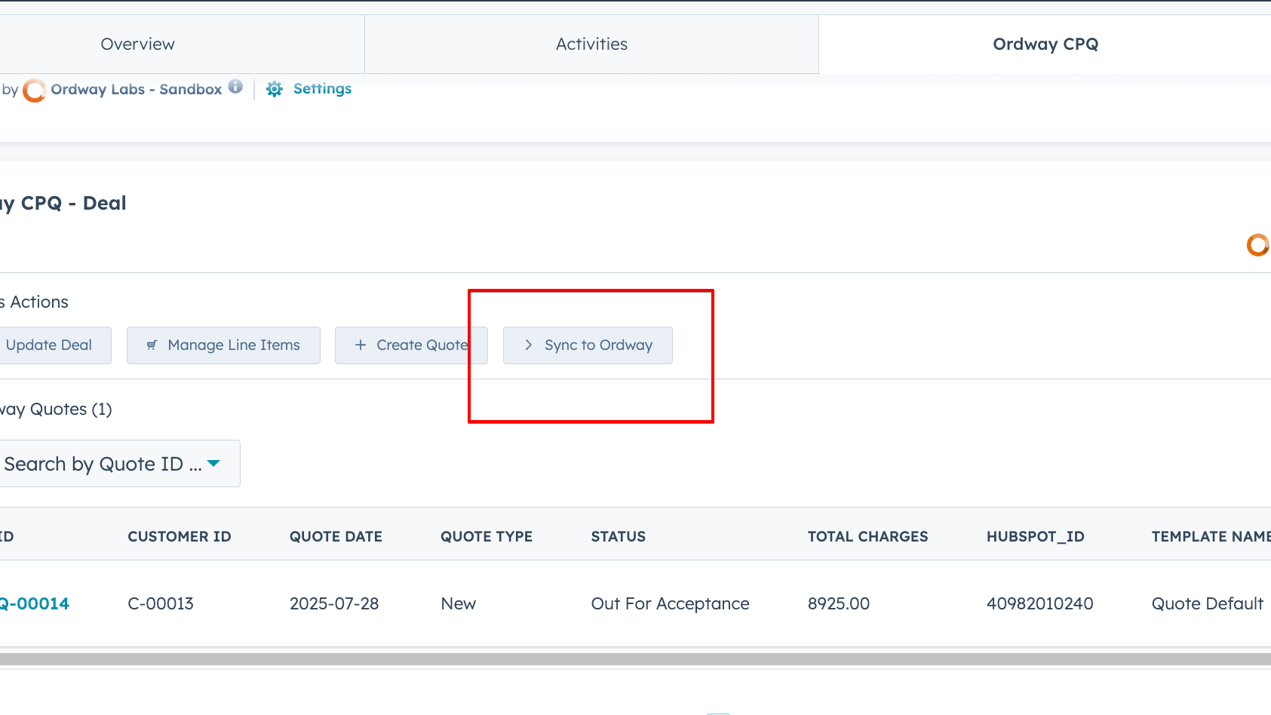Image resolution: width=1271 pixels, height=715 pixels.
Task: Open the Settings link
Action: [322, 89]
